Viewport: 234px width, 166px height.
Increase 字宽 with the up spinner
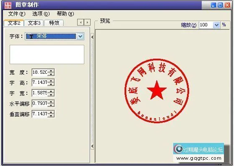point(51,91)
